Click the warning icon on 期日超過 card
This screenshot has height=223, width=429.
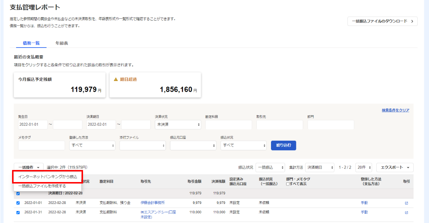coord(116,79)
